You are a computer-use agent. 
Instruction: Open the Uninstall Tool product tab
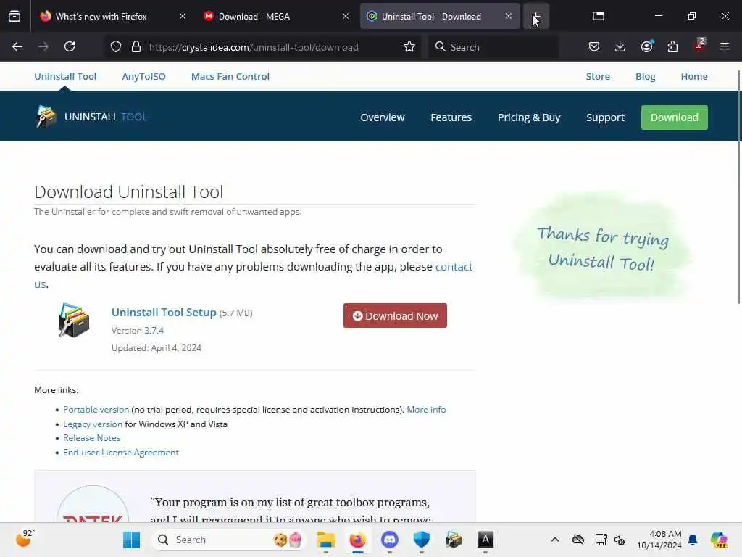(x=64, y=77)
